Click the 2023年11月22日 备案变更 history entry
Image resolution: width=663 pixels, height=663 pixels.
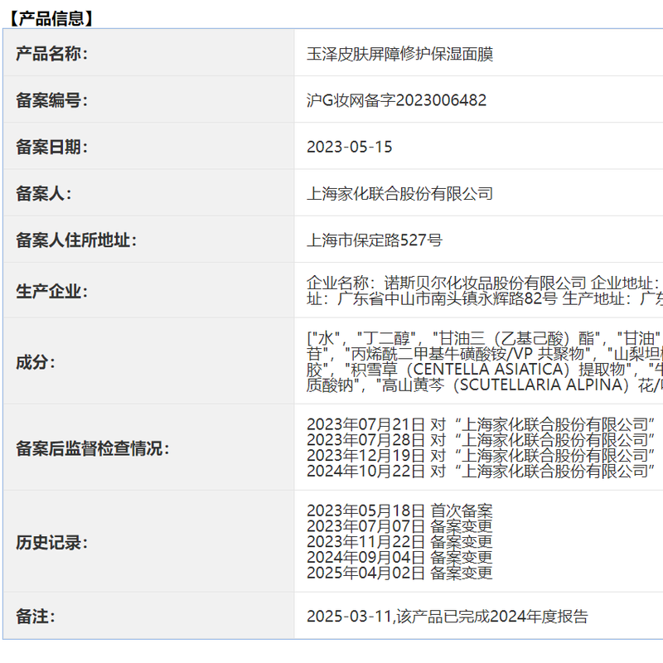[x=399, y=541]
